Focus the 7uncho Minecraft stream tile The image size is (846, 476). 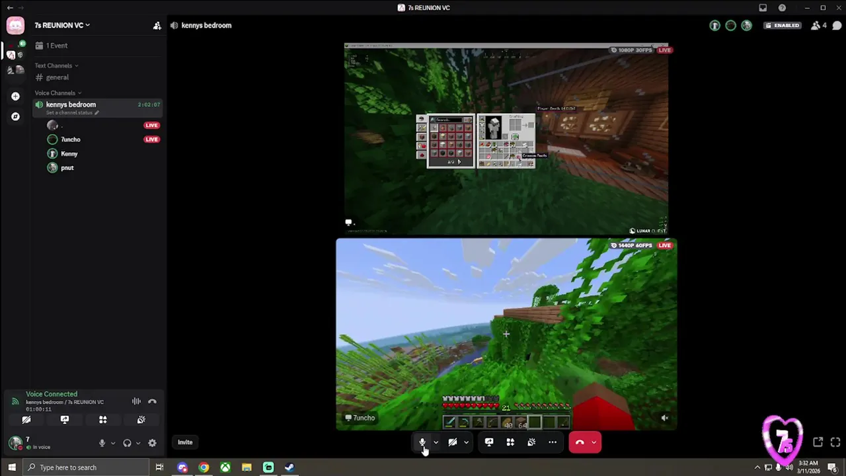[x=506, y=335]
